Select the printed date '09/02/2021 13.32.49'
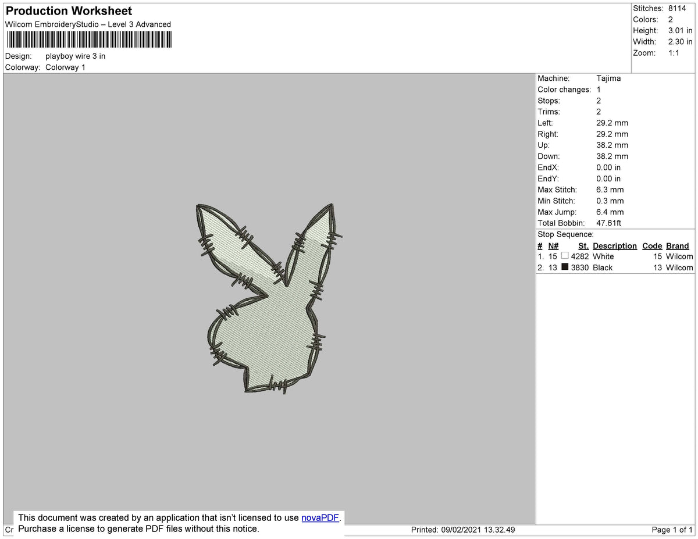The image size is (698, 539). pos(478,530)
